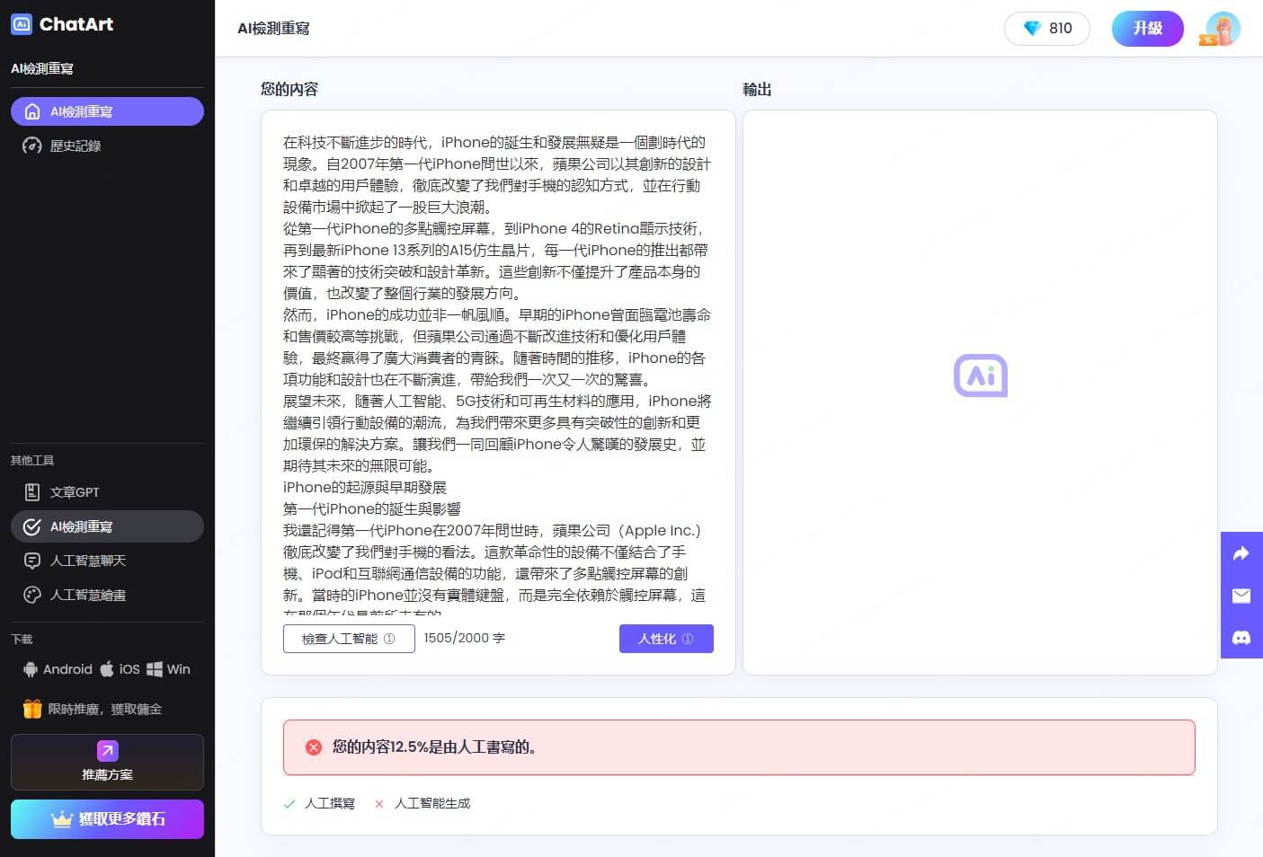Screen dimensions: 1263x857
Task: Click info icon on 檢查人工智能 button
Action: pos(389,639)
